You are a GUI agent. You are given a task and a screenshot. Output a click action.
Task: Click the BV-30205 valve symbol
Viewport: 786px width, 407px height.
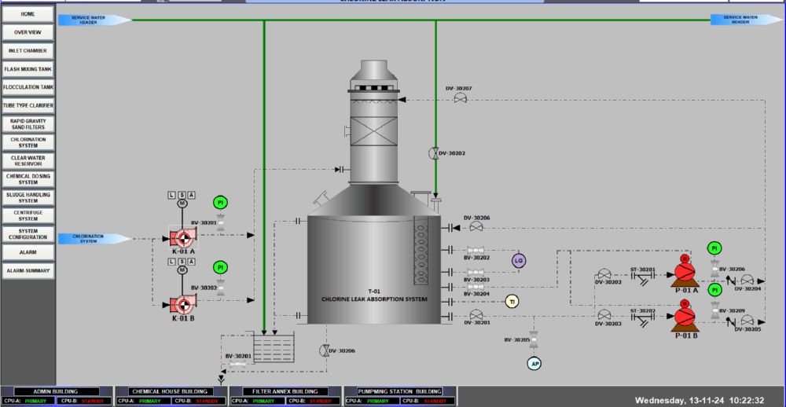[x=534, y=339]
